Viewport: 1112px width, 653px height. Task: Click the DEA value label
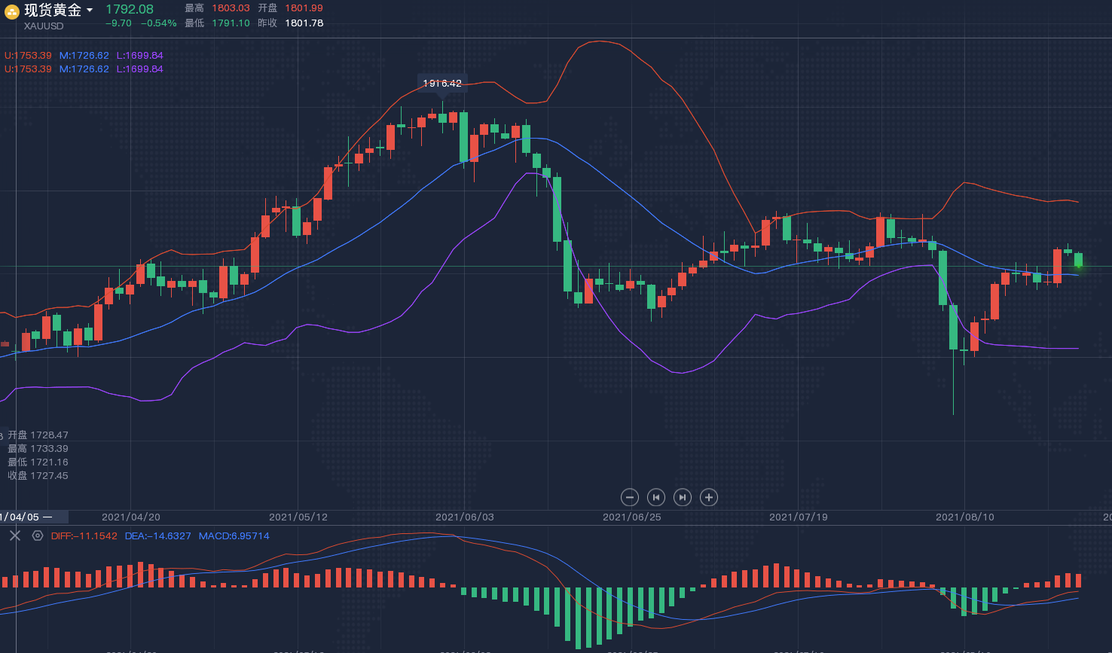[x=157, y=536]
